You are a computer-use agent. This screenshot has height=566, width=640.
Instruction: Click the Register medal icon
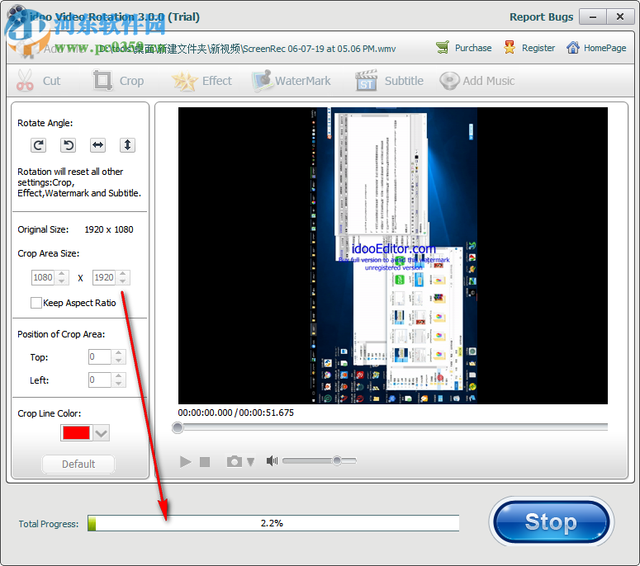(510, 48)
